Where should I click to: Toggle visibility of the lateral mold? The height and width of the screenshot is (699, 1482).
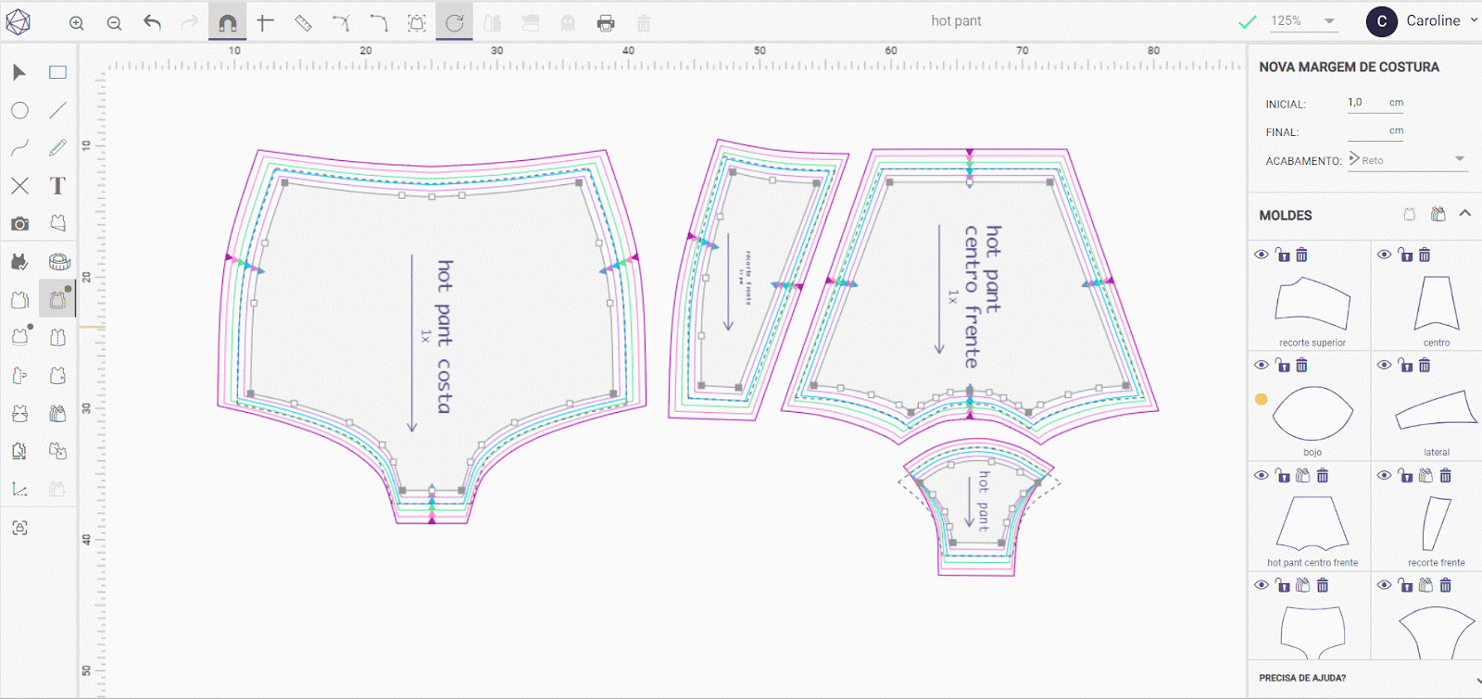1384,365
